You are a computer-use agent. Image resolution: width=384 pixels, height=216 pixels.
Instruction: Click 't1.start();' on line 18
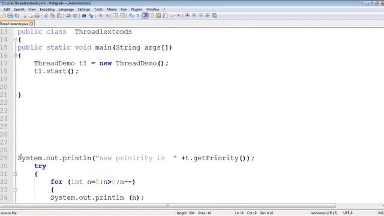point(56,71)
